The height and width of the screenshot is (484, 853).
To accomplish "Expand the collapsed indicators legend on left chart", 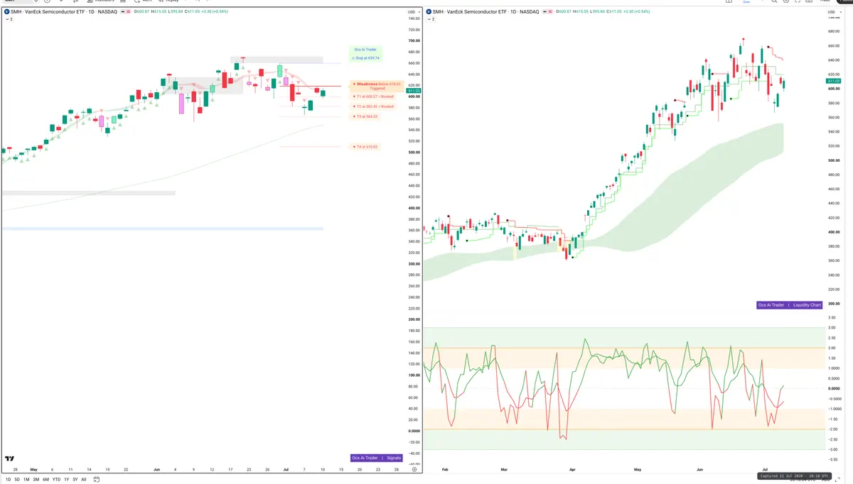I will [8, 19].
